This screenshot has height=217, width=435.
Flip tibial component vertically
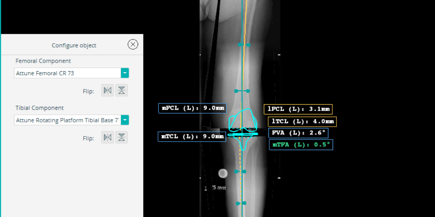[x=121, y=137]
